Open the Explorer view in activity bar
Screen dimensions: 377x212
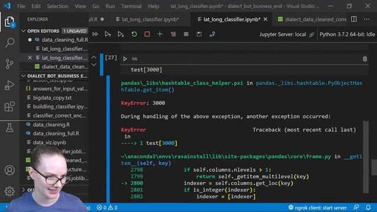coord(9,22)
